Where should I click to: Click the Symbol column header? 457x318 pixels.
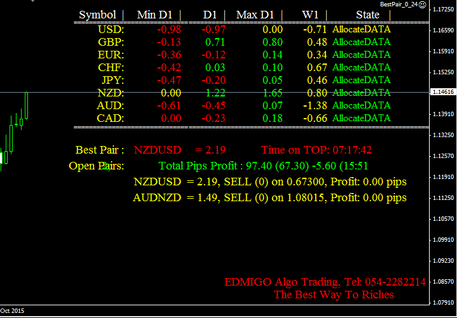(98, 15)
